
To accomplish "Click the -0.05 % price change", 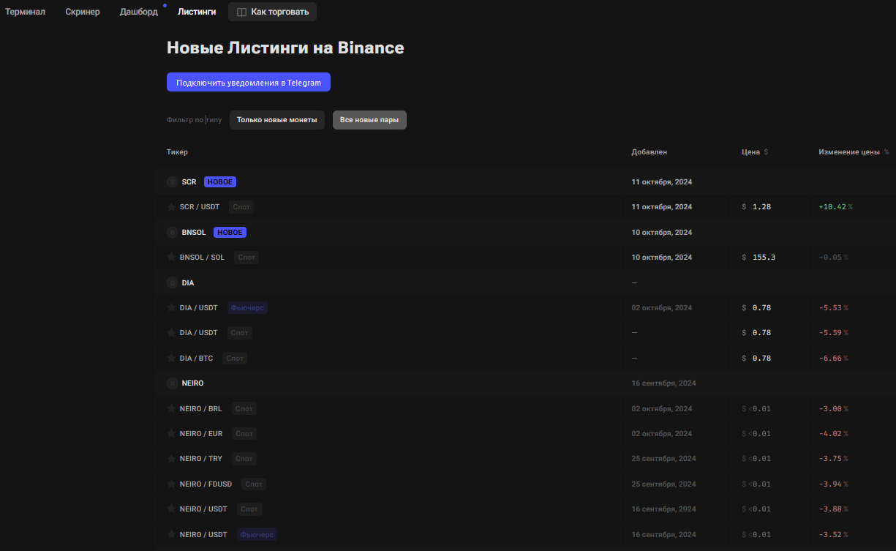I will coord(834,258).
